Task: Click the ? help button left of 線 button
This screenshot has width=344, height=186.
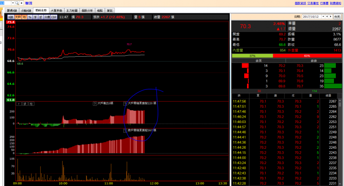Action: [x=19, y=104]
